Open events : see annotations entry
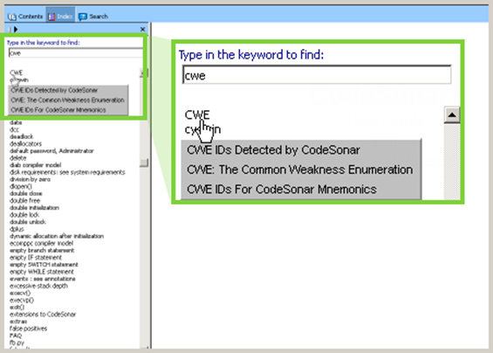 click(43, 279)
